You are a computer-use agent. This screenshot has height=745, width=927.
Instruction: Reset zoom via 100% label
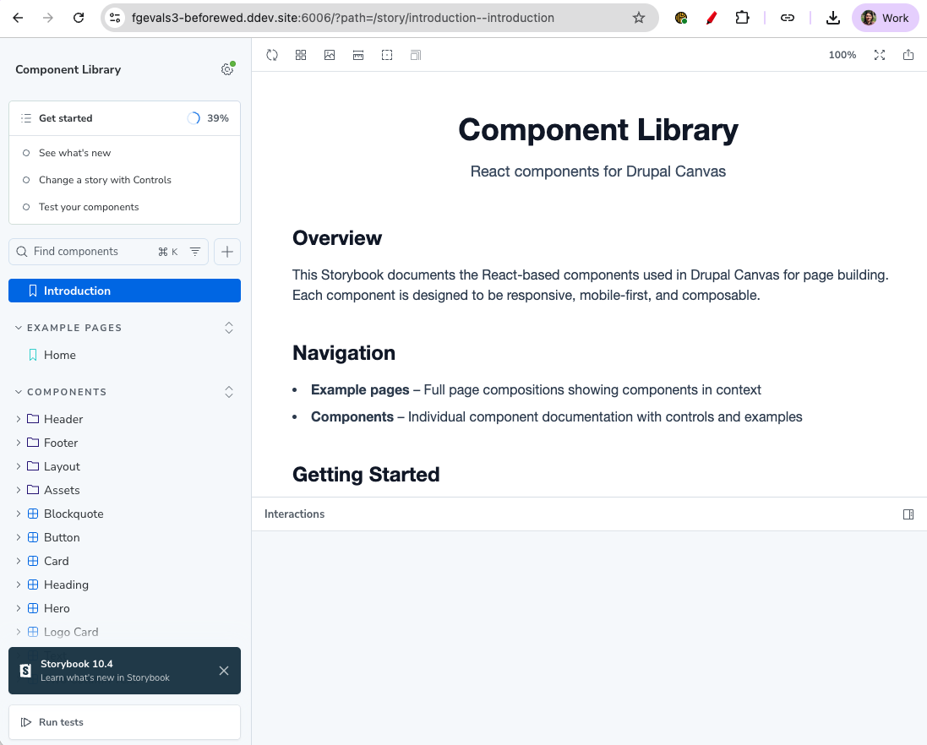pos(842,55)
